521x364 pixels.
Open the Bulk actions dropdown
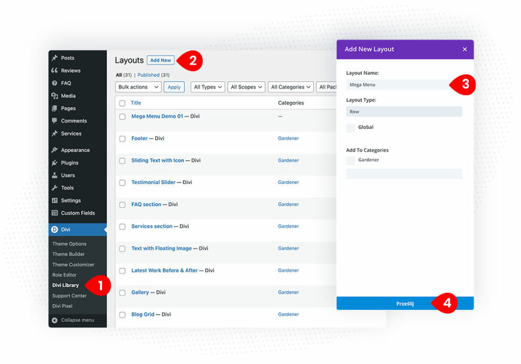(138, 86)
